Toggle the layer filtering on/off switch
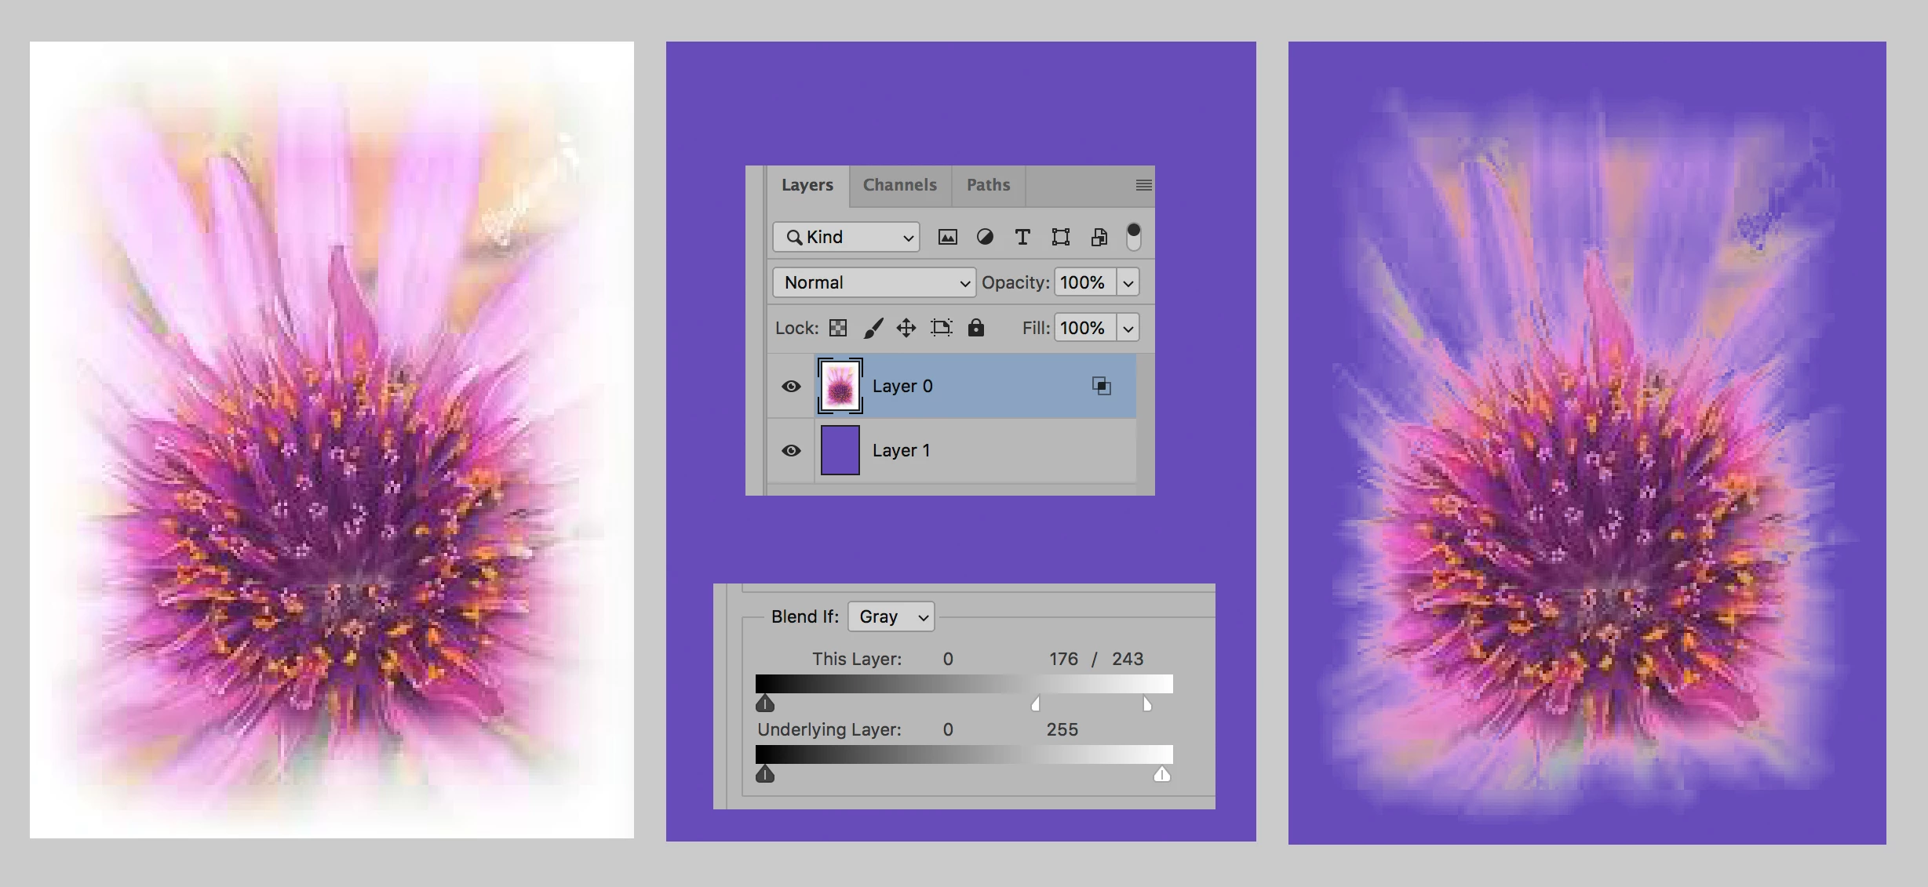 click(1133, 237)
